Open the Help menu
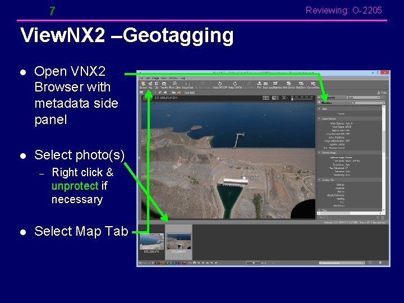Viewport: 404px width, 303px height. (x=183, y=78)
